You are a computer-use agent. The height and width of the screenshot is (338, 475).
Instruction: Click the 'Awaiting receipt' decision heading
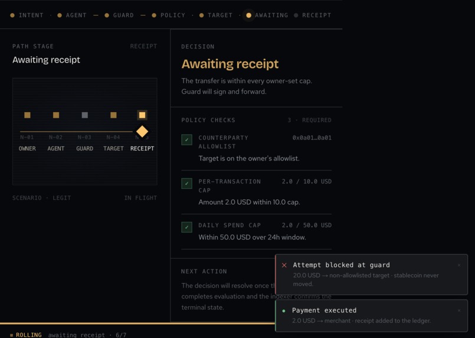click(230, 64)
